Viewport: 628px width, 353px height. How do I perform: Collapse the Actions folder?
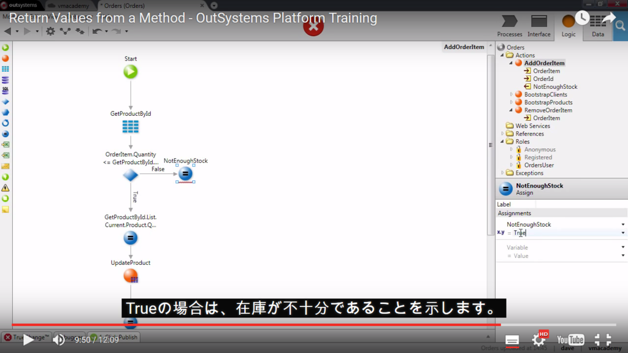point(502,55)
